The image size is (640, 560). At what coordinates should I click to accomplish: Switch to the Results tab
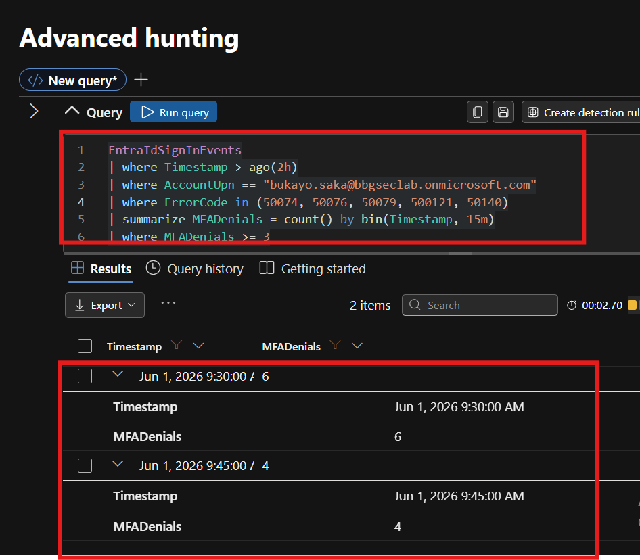click(x=101, y=269)
